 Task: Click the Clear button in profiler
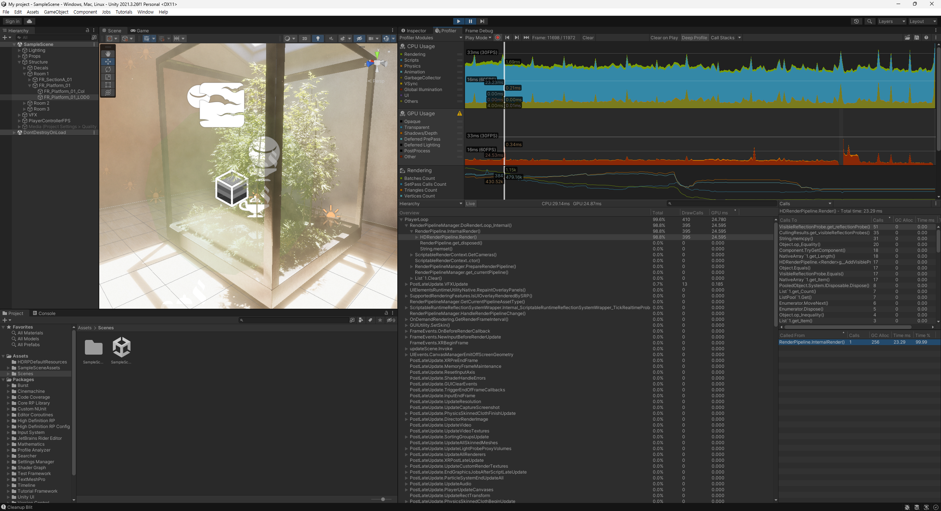click(588, 38)
